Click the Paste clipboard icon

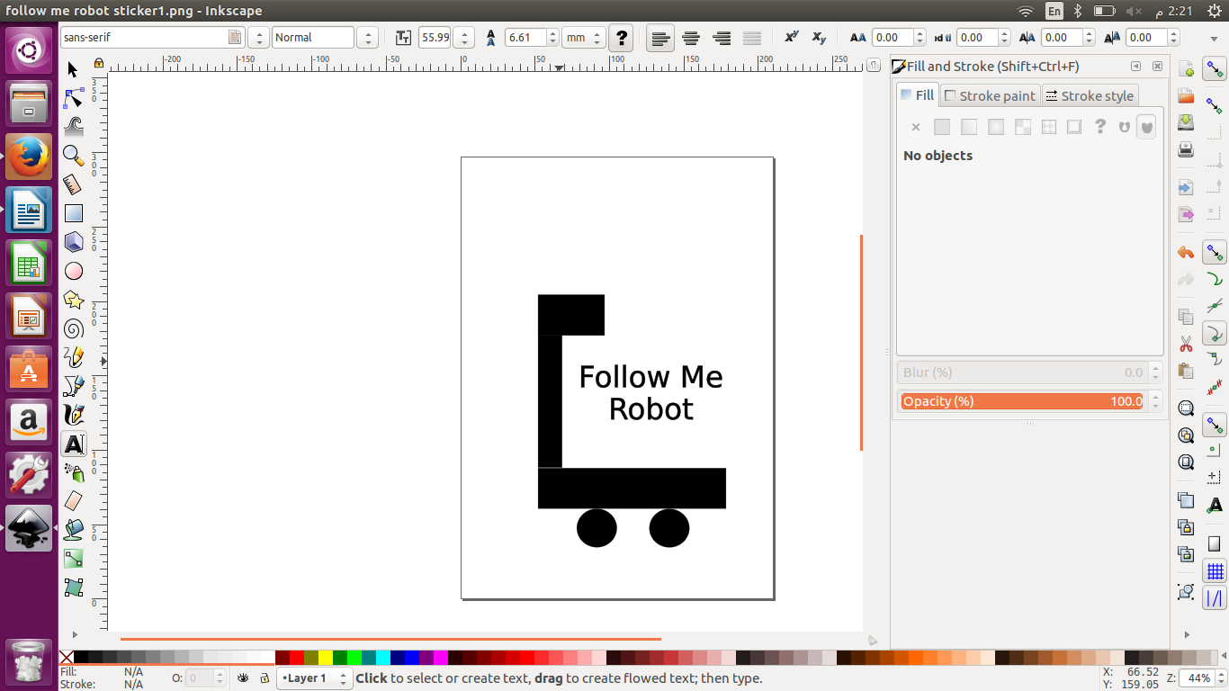tap(1186, 371)
